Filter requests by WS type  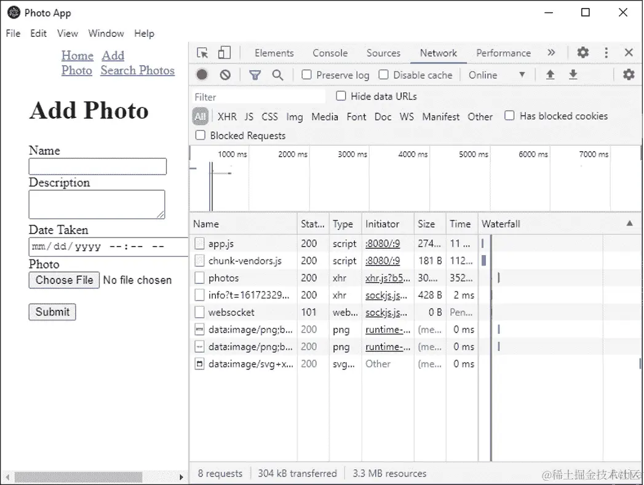[x=407, y=117]
